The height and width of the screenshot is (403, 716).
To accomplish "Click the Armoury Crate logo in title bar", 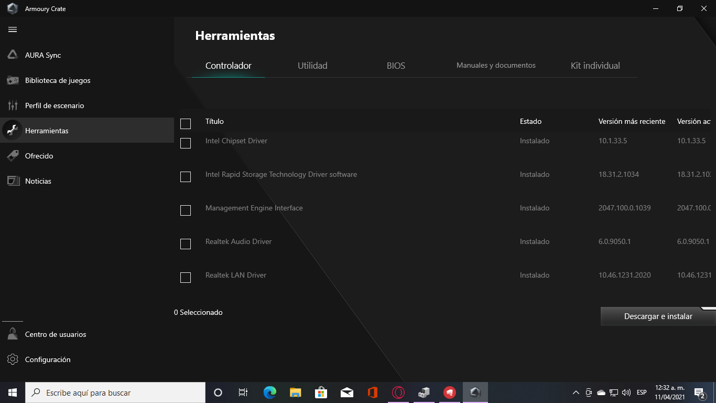I will (13, 8).
